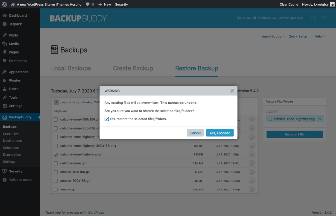
Task: Click the Pages sidebar icon
Action: pos(5,52)
